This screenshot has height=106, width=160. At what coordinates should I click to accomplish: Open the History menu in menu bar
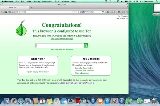pos(37,2)
